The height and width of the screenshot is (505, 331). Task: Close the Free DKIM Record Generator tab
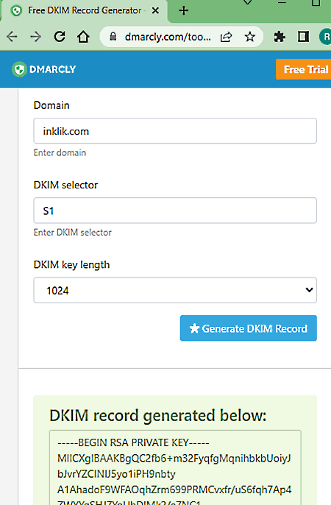(x=155, y=10)
